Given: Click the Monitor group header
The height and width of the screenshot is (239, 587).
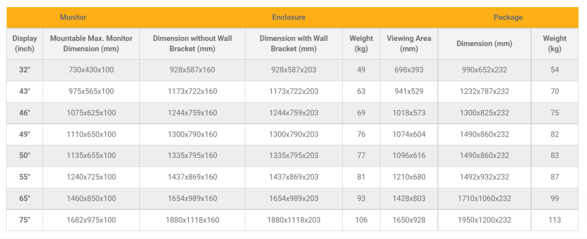Looking at the screenshot, I should (x=73, y=17).
